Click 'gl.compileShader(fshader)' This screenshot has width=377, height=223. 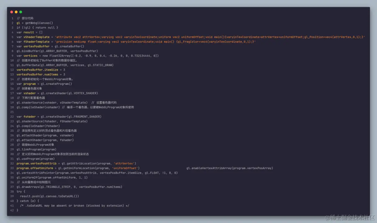38,126
